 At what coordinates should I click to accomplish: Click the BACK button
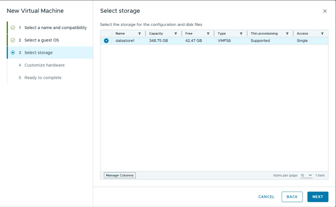tap(292, 197)
